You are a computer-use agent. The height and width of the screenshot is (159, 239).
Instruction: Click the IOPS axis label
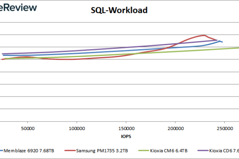[126, 136]
